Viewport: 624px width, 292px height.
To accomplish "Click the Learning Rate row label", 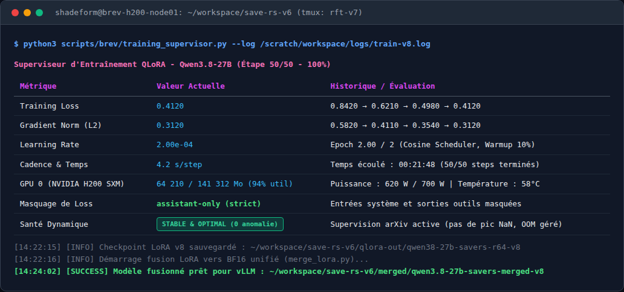I will point(50,145).
